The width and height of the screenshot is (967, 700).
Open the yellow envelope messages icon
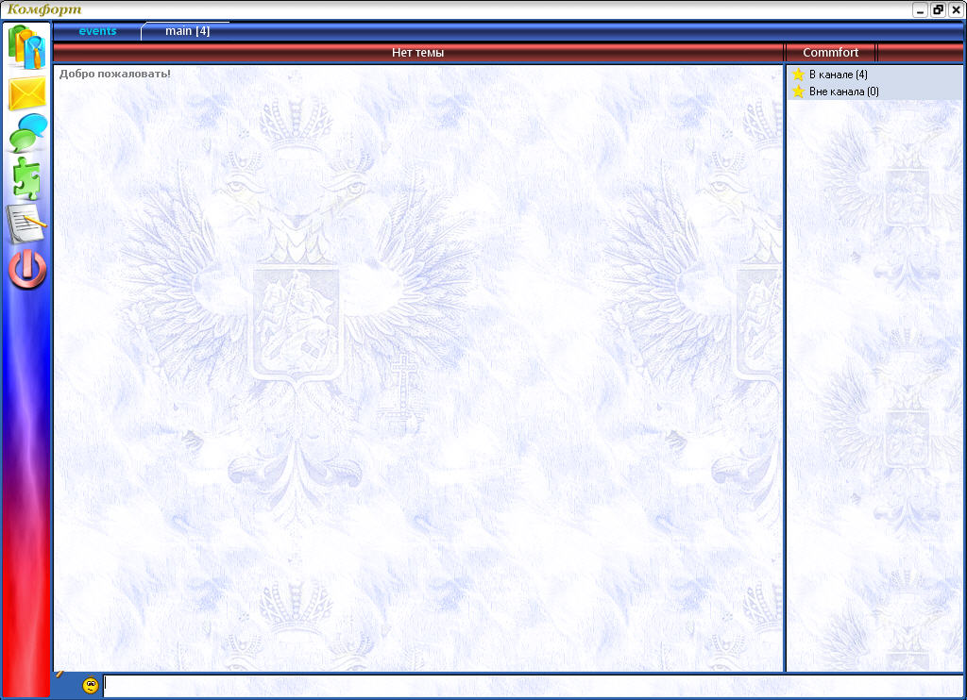point(27,93)
